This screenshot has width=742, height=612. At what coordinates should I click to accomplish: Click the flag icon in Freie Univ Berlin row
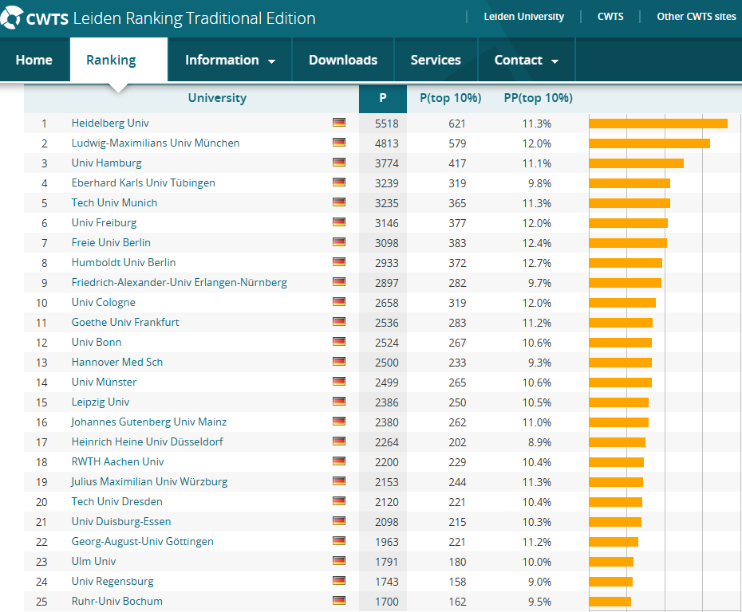339,242
